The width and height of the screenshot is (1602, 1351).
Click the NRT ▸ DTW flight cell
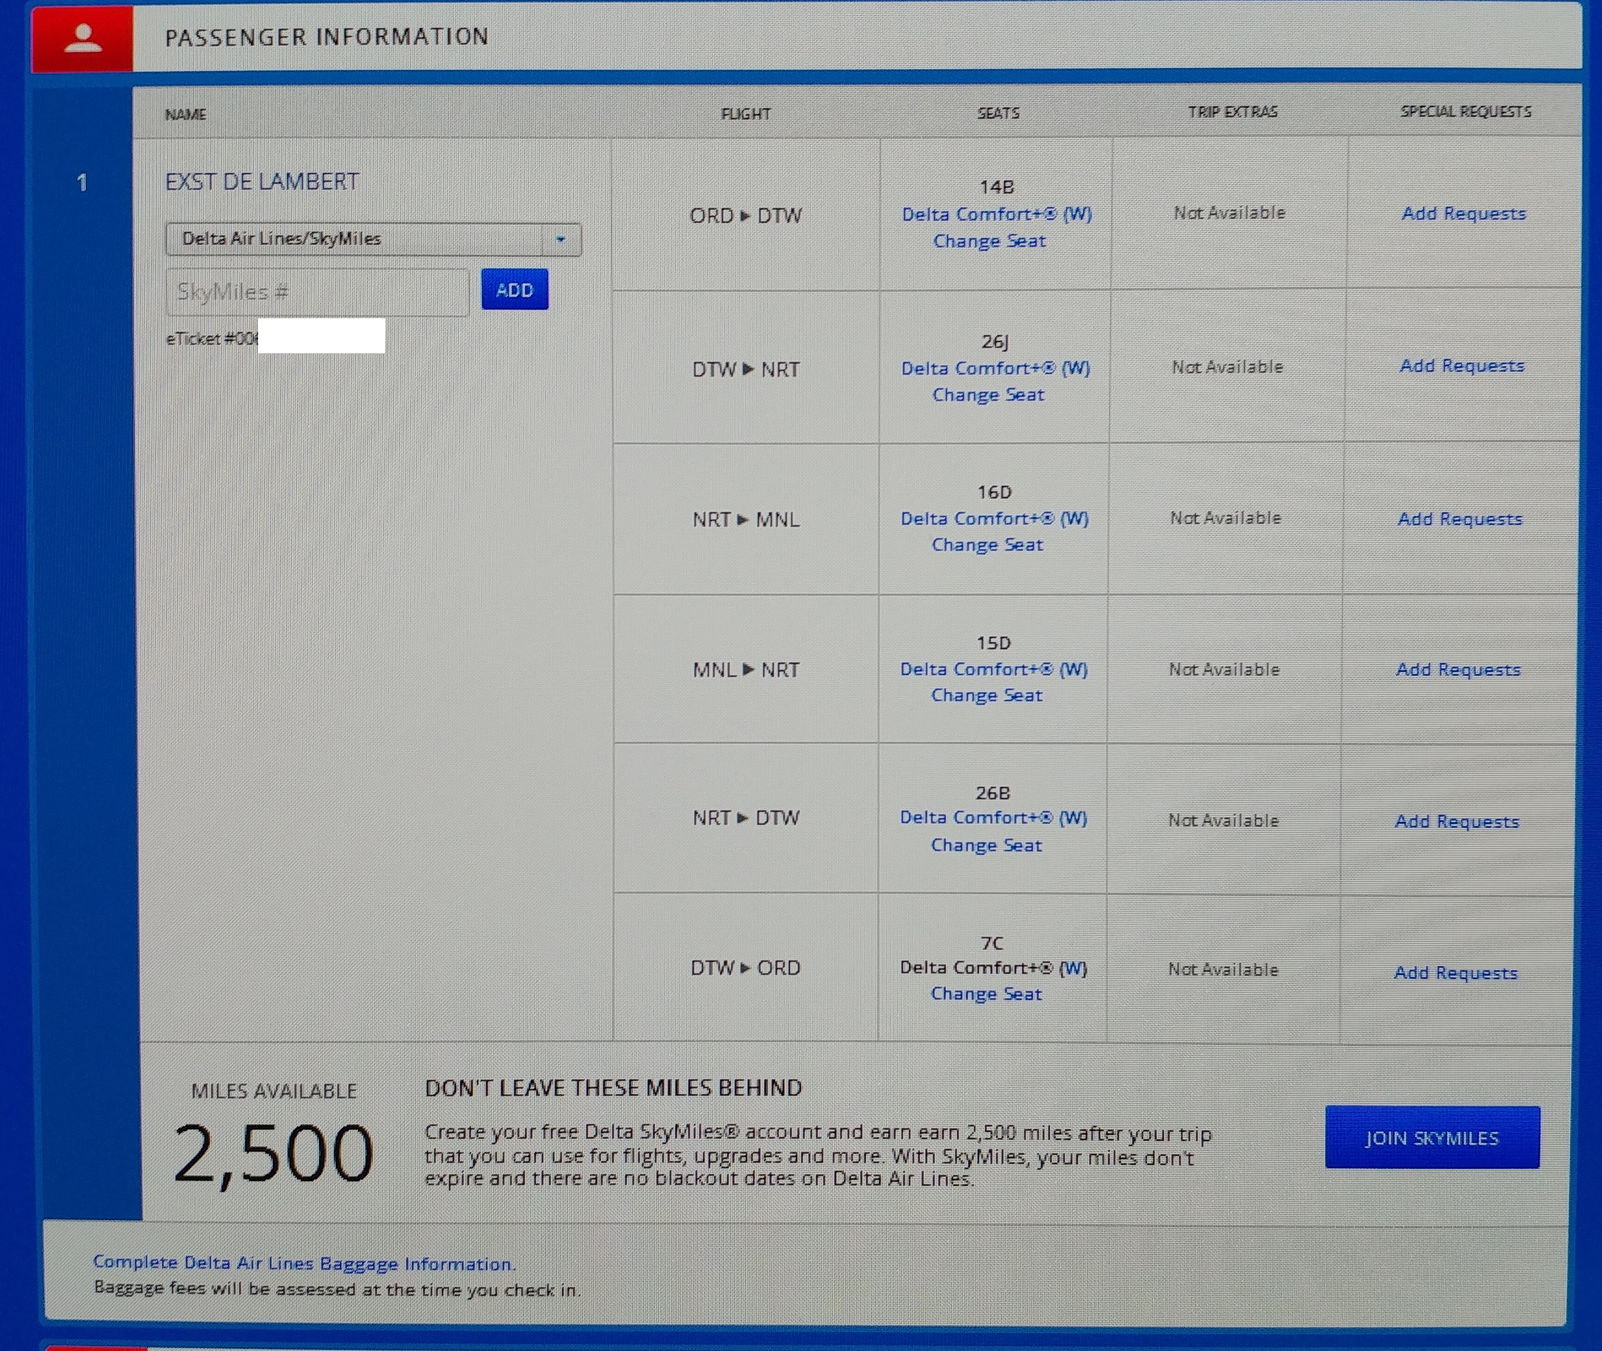(745, 818)
